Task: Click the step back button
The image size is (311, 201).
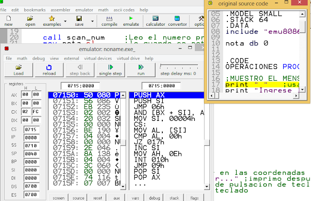Action: [x=80, y=70]
